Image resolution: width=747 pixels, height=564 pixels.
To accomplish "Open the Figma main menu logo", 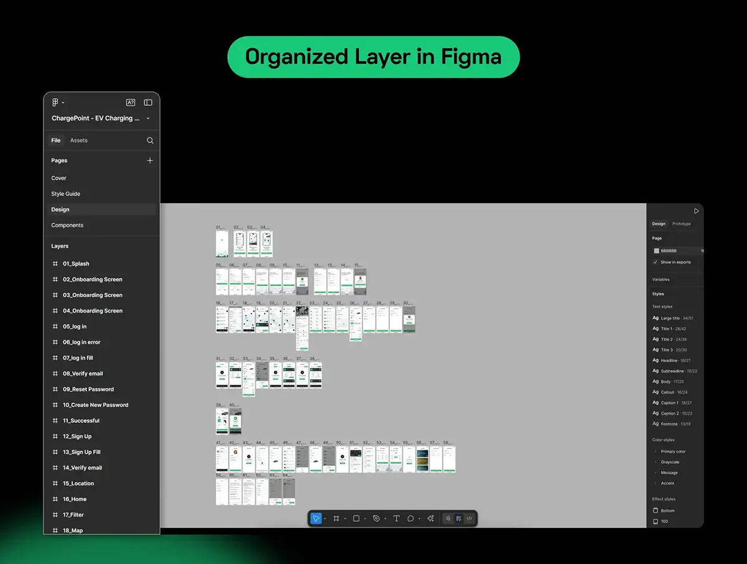I will click(x=55, y=103).
